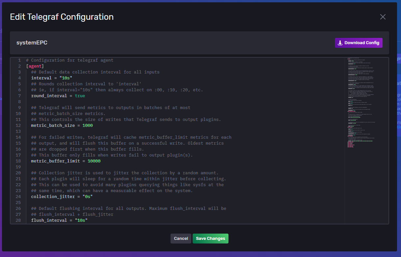Click the 'metric_batch_size metrics.' comment line
This screenshot has width=401, height=257.
pos(68,114)
